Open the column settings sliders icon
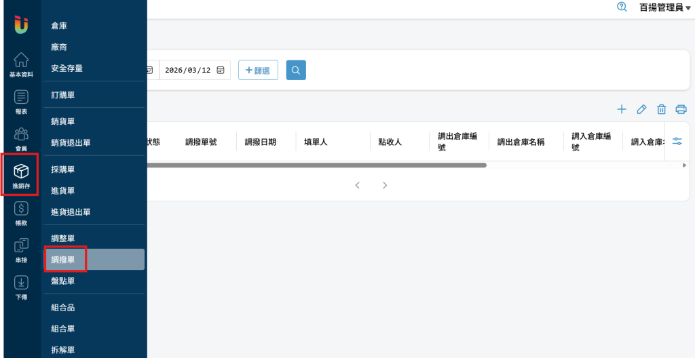The image size is (695, 358). (x=677, y=141)
